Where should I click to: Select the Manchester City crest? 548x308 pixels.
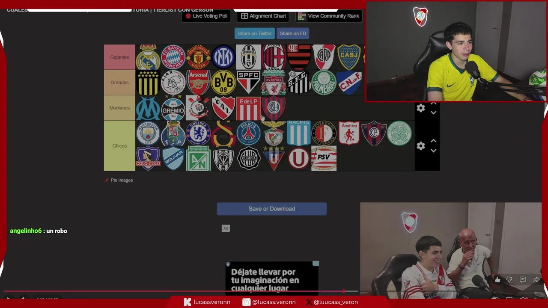[x=148, y=133]
